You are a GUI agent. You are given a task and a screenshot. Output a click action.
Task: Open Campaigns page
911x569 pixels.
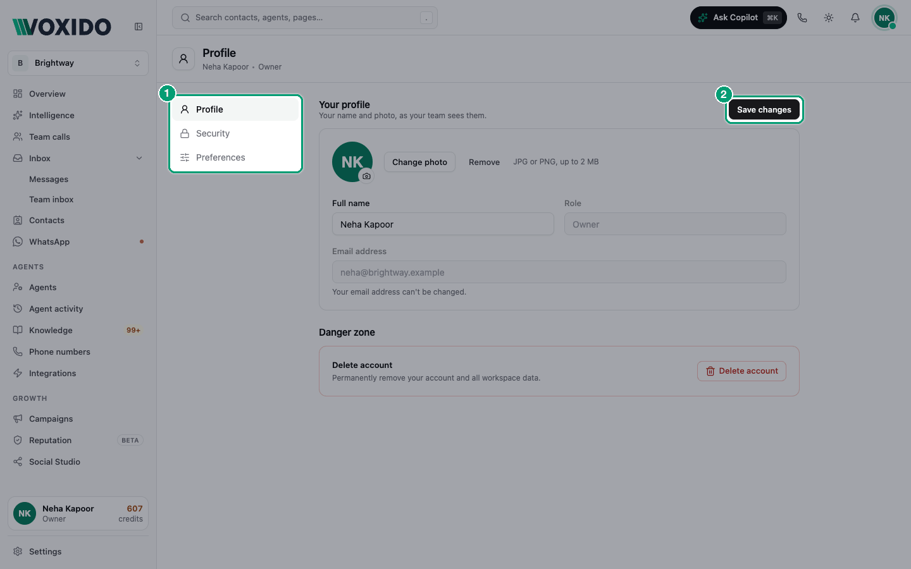point(78,419)
